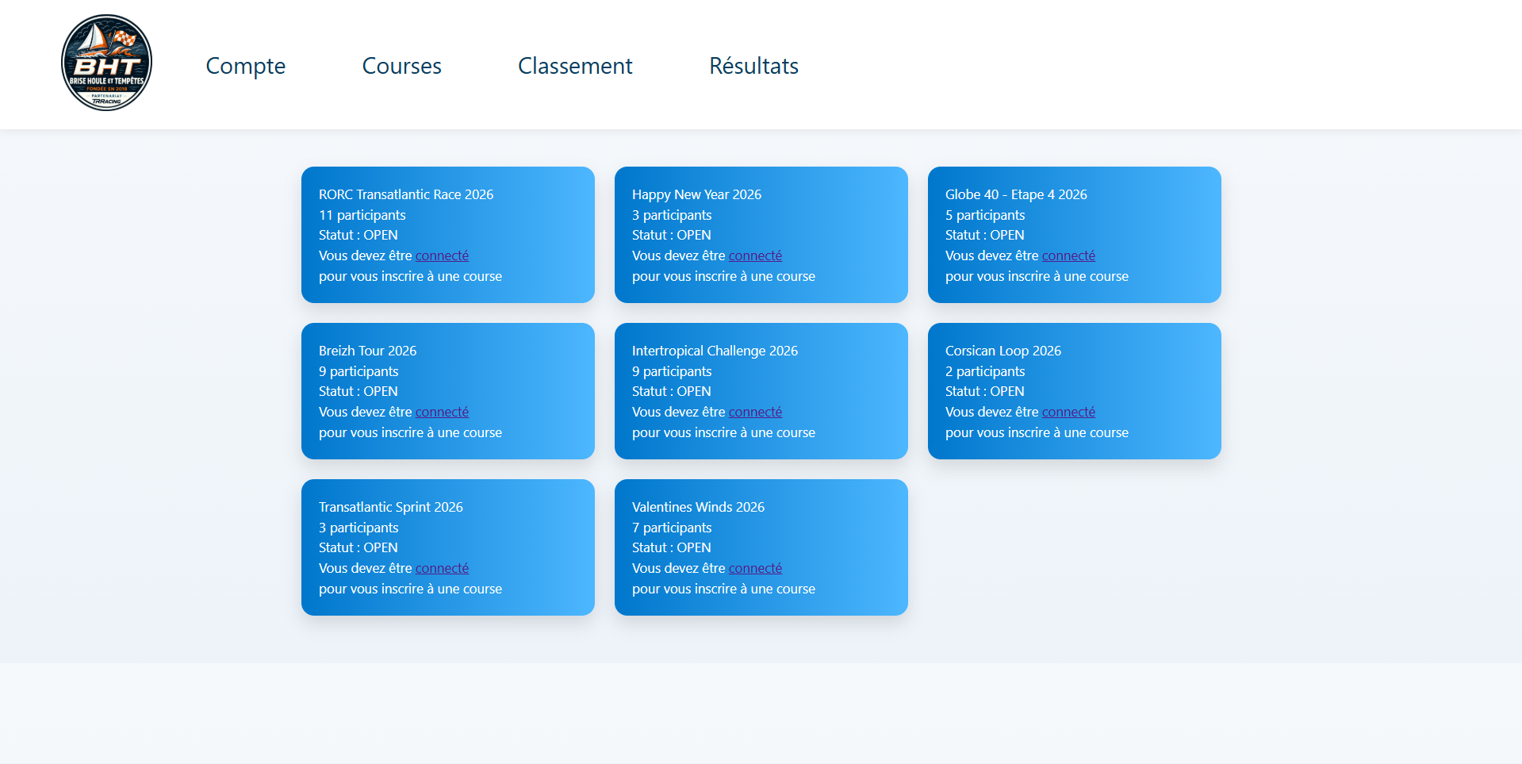The width and height of the screenshot is (1522, 764).
Task: Select the Valentines Winds 2026 title
Action: coord(698,507)
